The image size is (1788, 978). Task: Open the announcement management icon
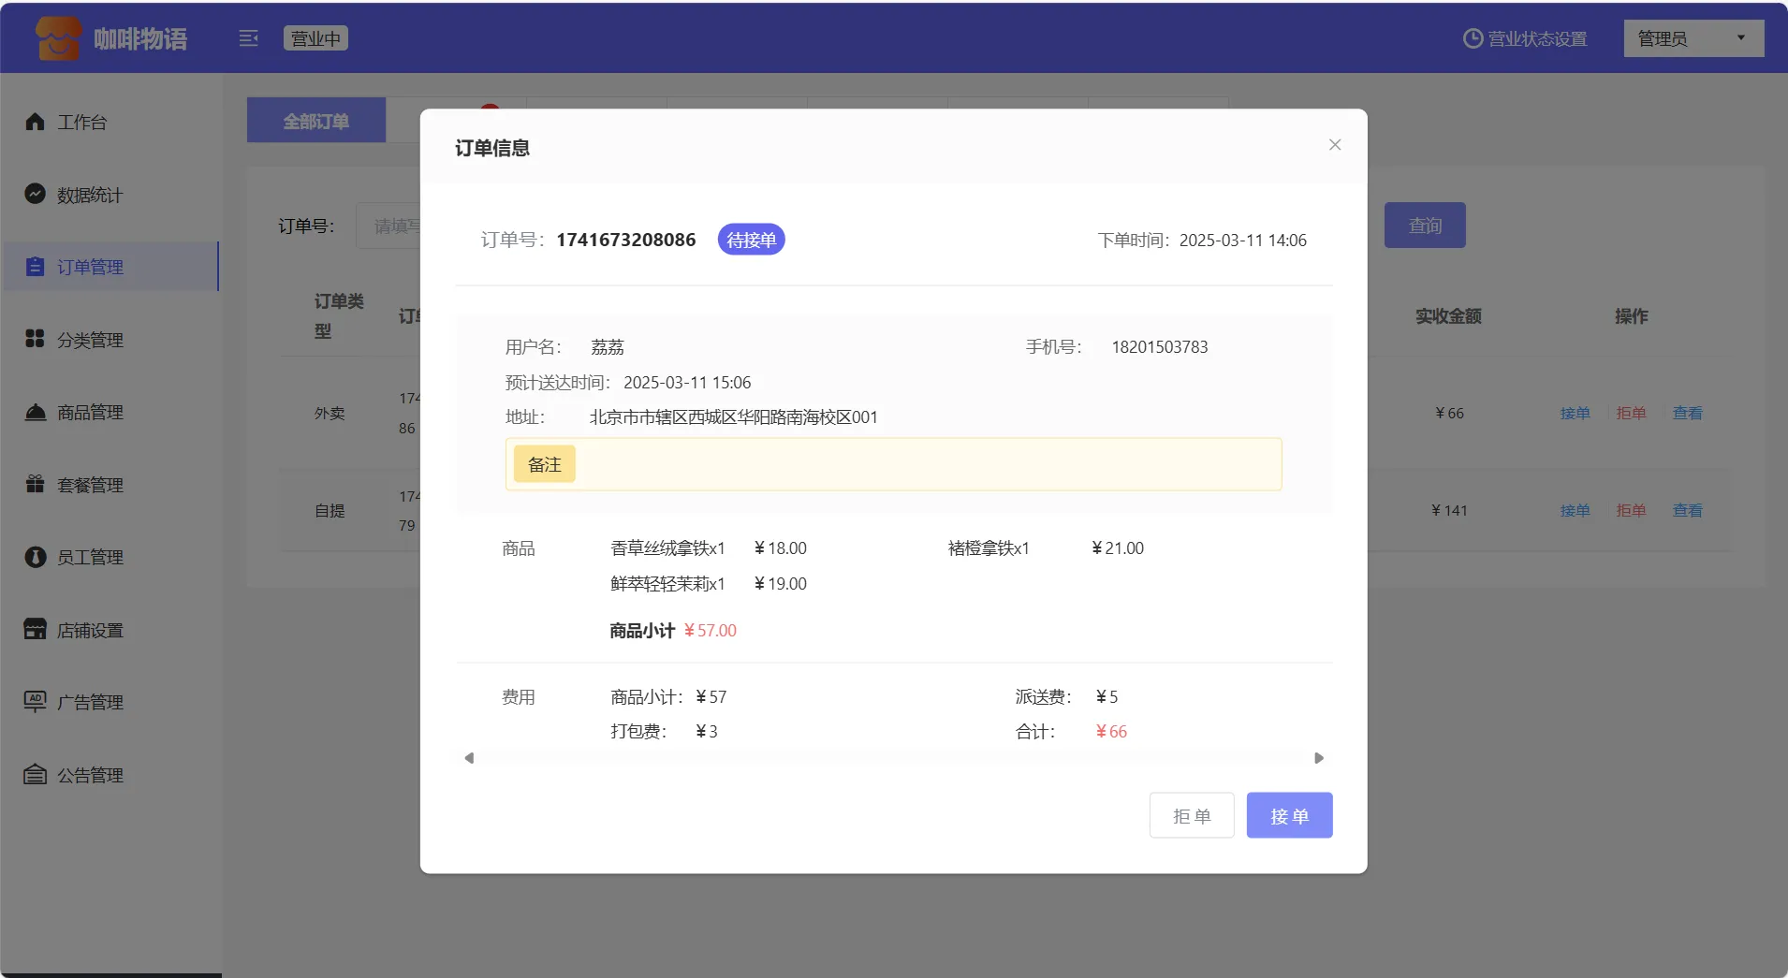click(x=36, y=774)
